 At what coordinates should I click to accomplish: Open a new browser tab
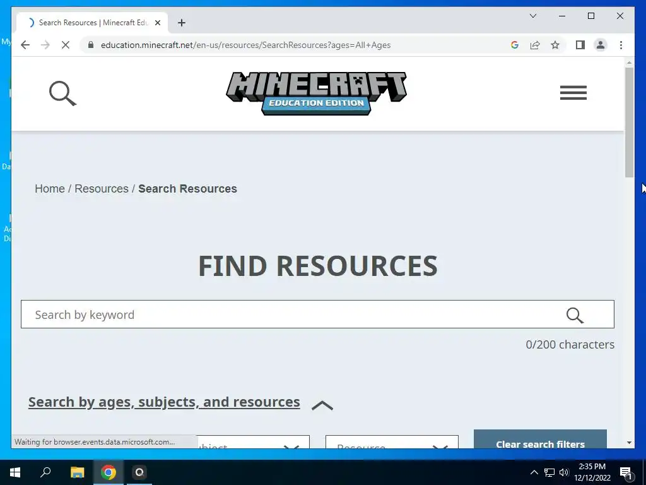[x=182, y=23]
